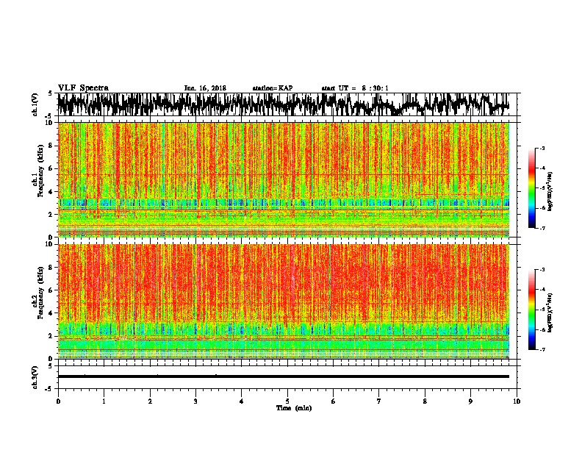This screenshot has width=582, height=450.
Task: Click the '-5' tick of lower color bar
Action: point(542,310)
